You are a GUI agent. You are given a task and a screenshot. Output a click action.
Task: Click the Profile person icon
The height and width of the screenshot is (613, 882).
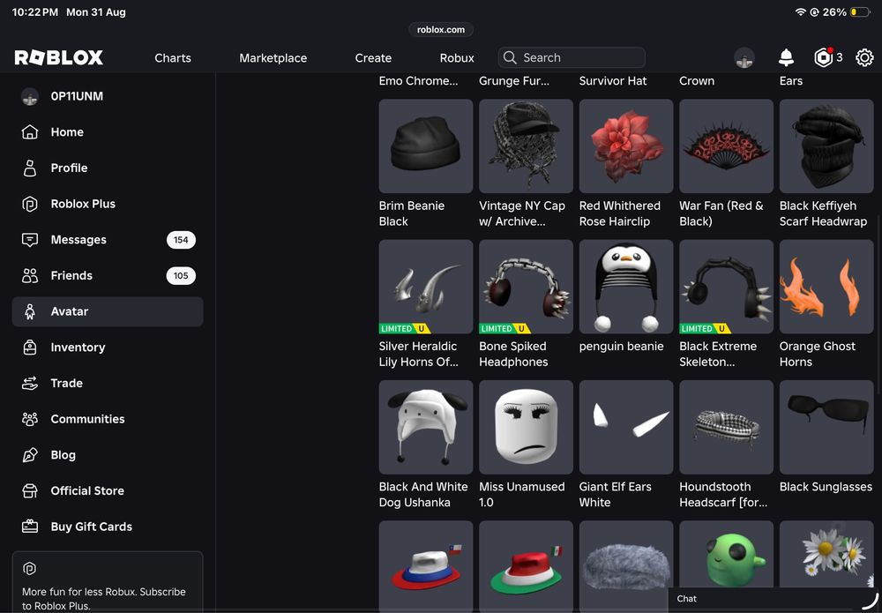pyautogui.click(x=30, y=168)
